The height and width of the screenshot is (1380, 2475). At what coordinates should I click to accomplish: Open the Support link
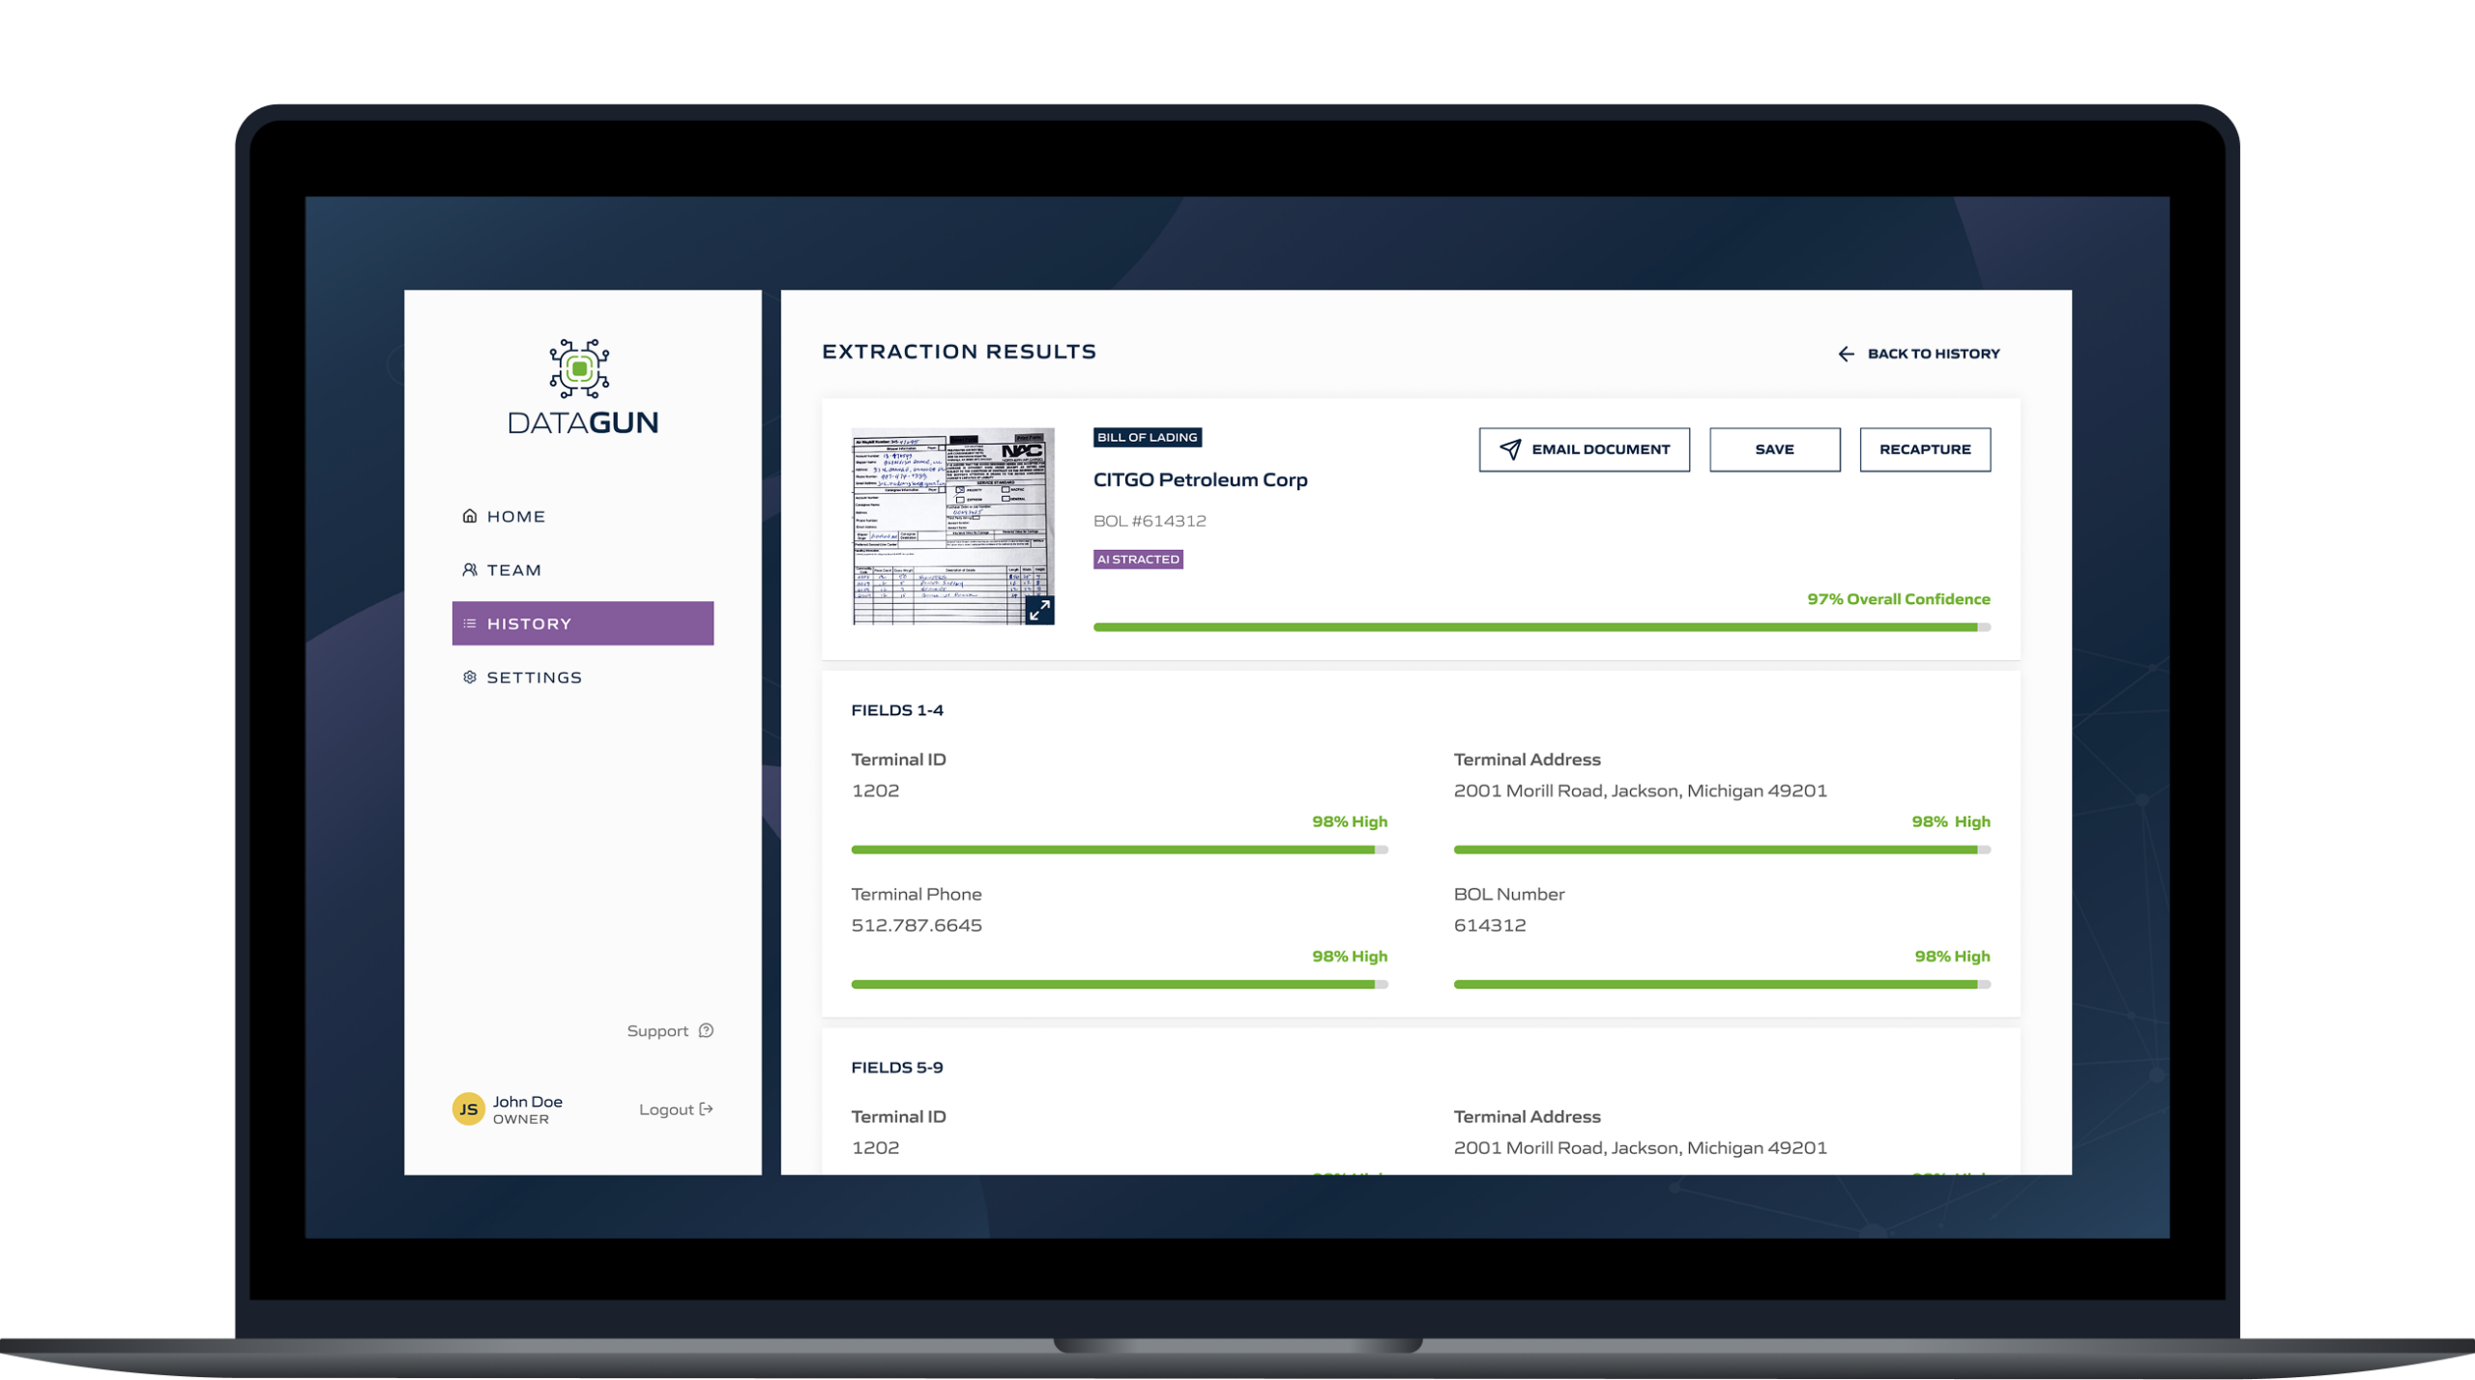click(x=670, y=1031)
